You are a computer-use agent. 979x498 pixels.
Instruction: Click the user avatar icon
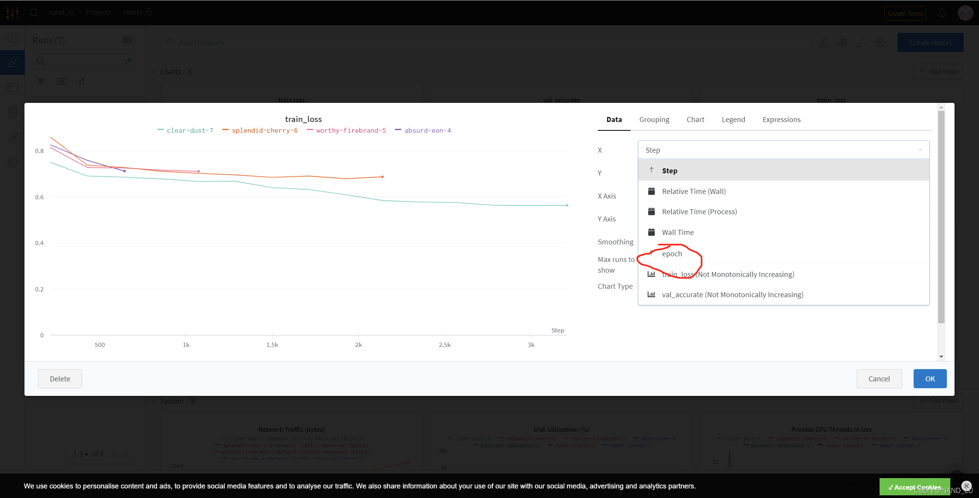point(965,13)
